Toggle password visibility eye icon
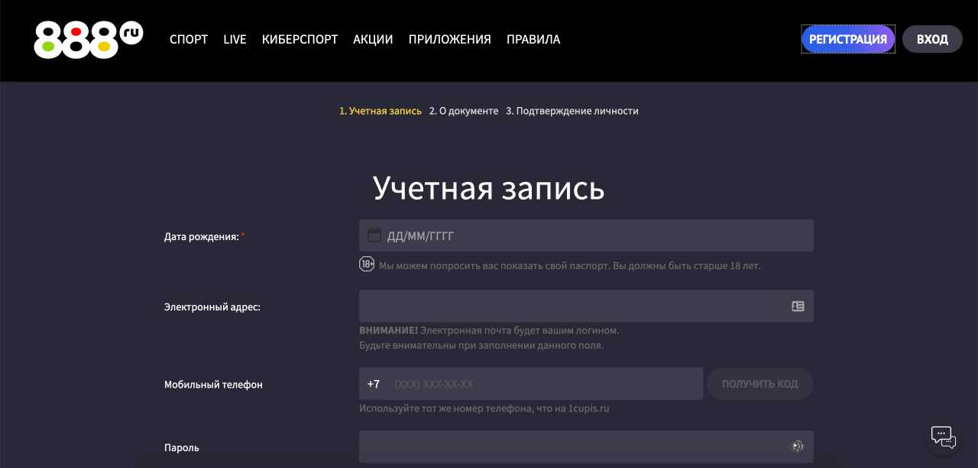The height and width of the screenshot is (468, 978). 798,447
